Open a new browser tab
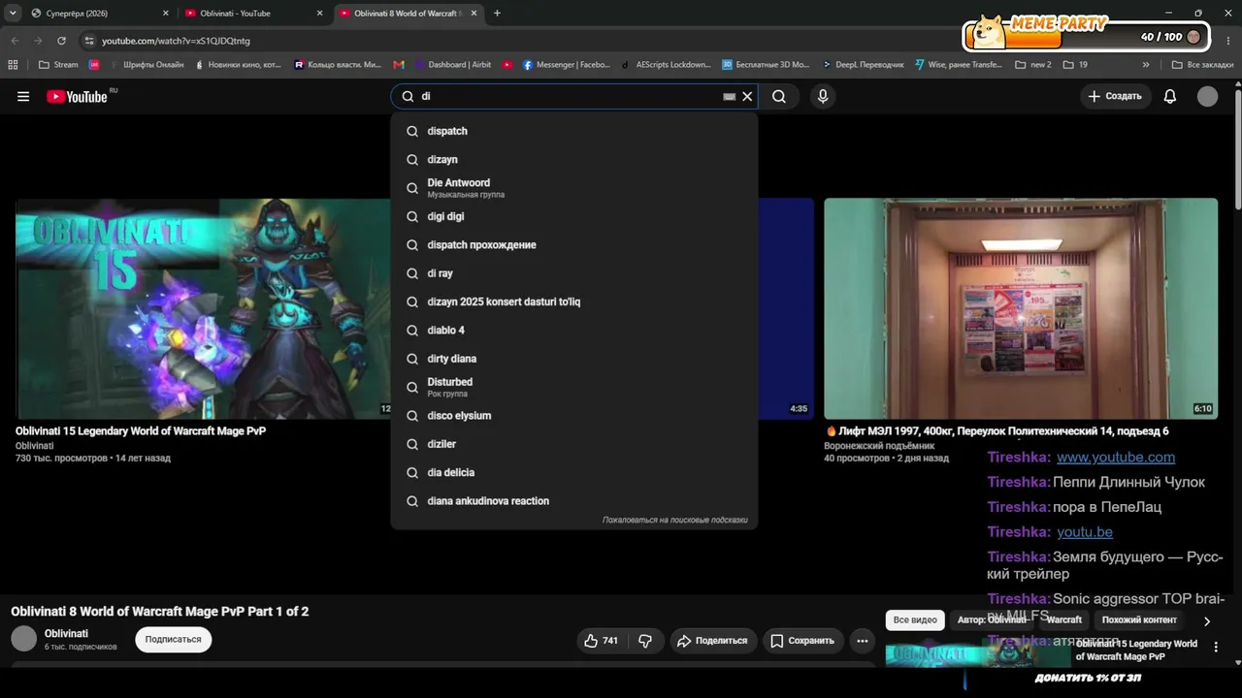 (497, 14)
